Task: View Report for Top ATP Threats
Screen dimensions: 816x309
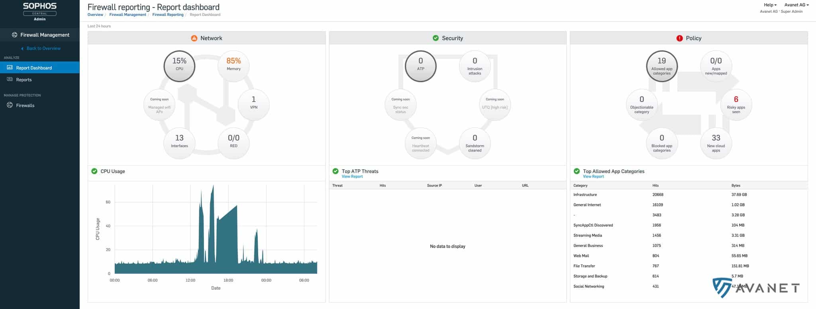Action: coord(352,176)
